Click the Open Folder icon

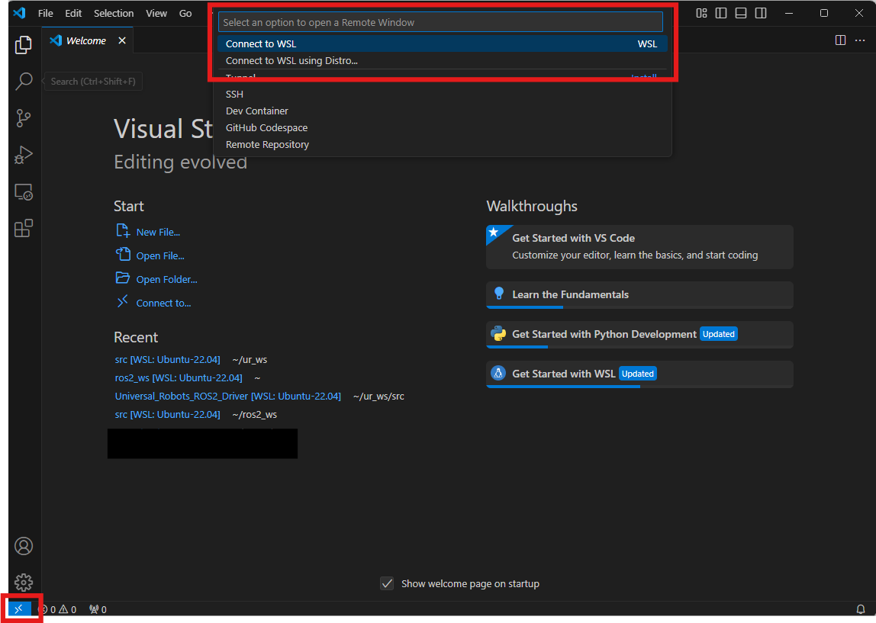pos(122,278)
